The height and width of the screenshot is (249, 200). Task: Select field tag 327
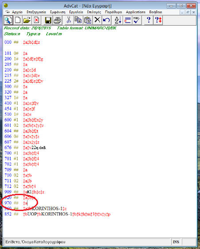pos(8,98)
